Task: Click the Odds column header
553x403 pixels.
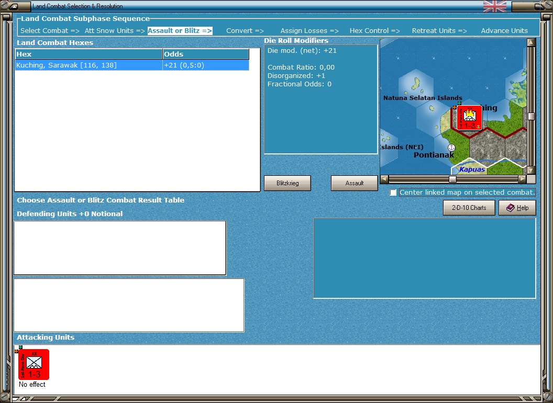Action: point(206,54)
